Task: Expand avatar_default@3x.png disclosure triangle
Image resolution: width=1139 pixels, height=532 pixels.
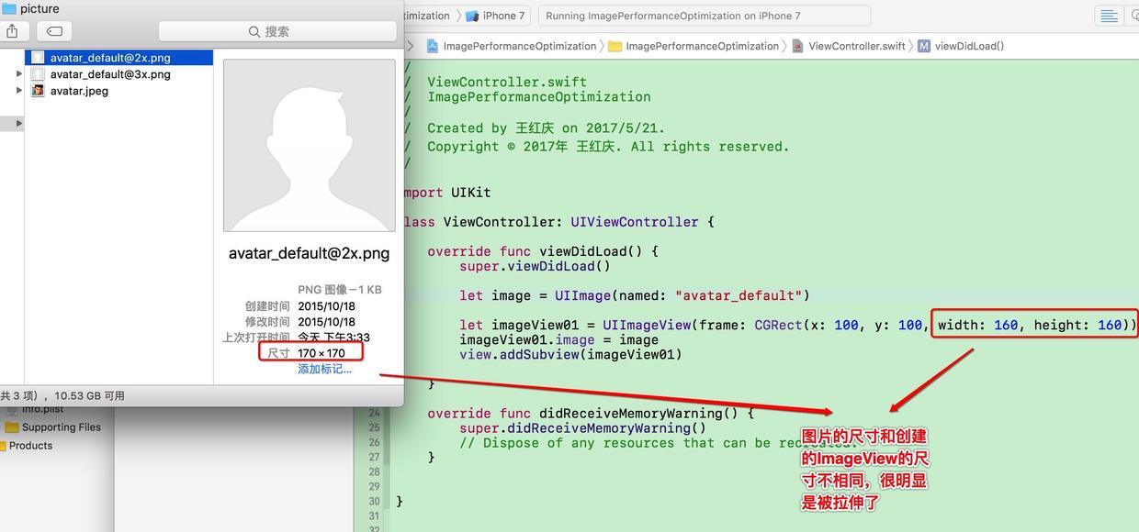Action: [19, 73]
